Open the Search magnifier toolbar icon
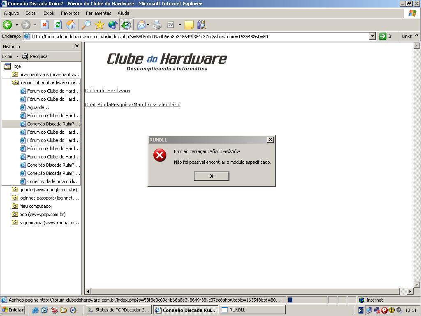 point(86,25)
